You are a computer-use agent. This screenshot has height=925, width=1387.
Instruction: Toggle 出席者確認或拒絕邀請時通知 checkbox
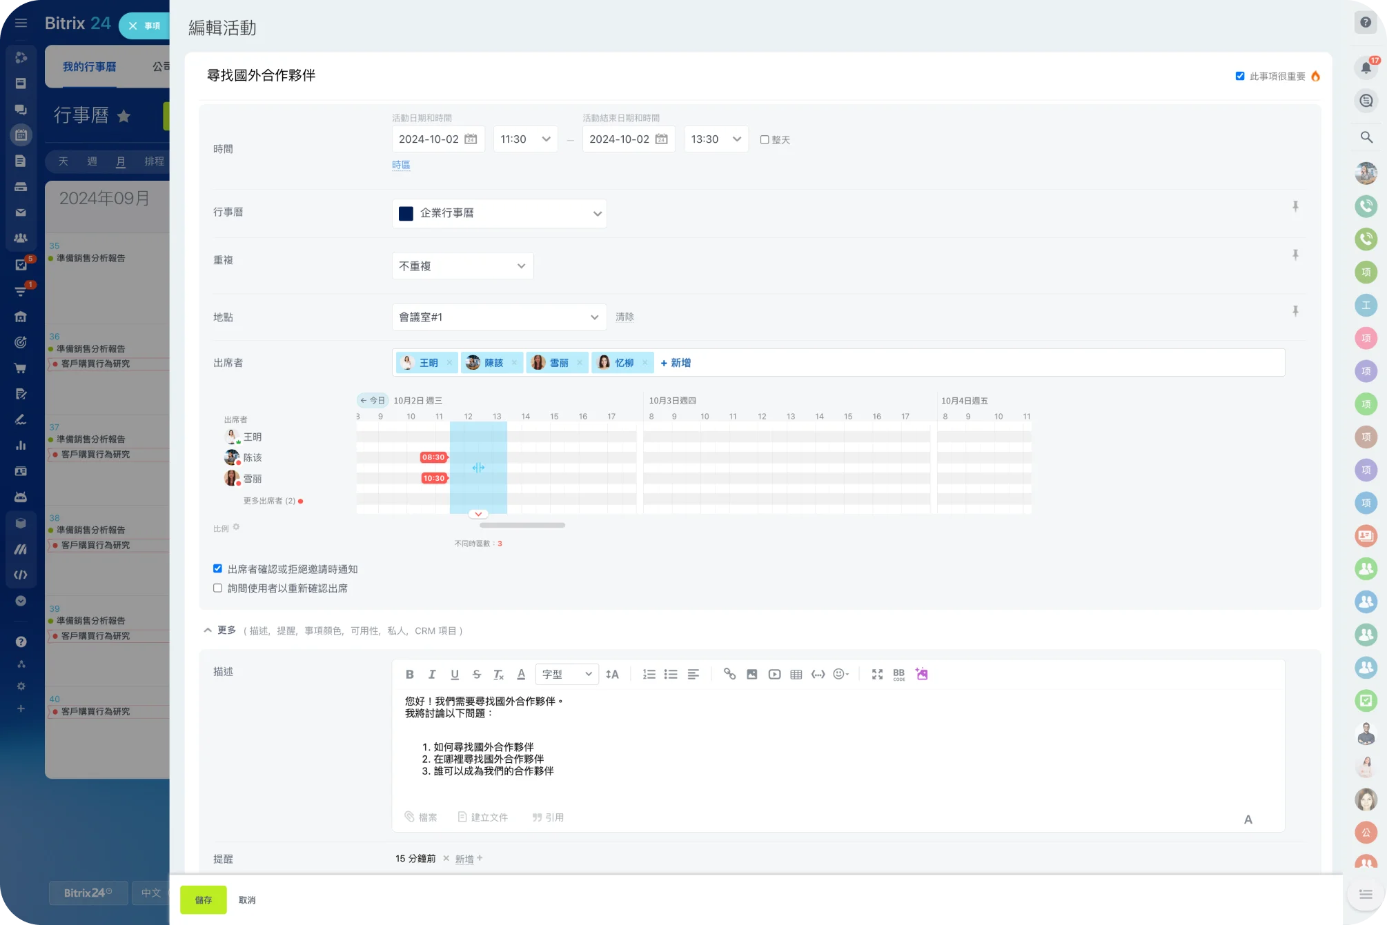218,568
